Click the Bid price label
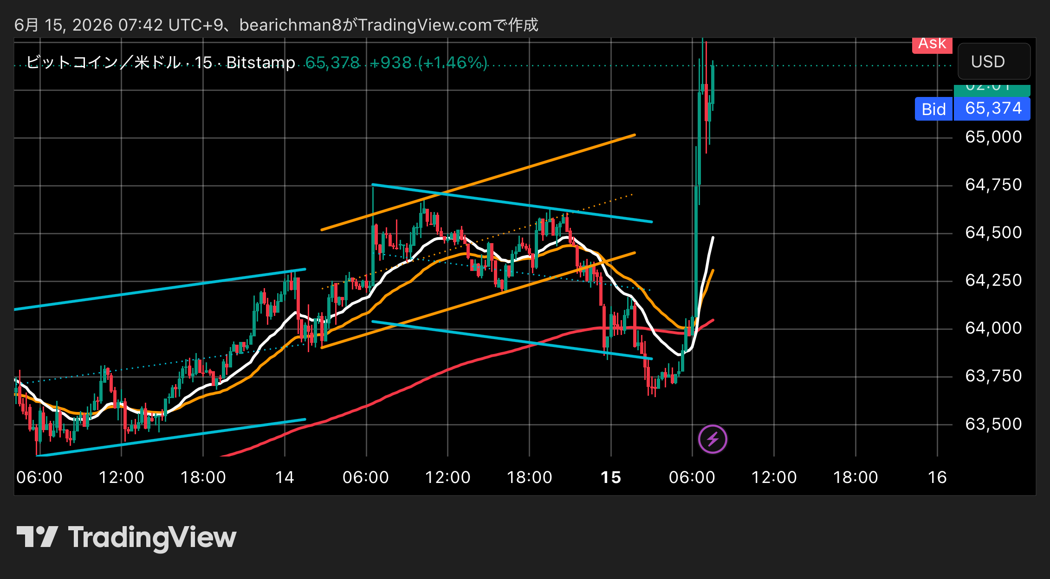Image resolution: width=1050 pixels, height=579 pixels. click(933, 109)
